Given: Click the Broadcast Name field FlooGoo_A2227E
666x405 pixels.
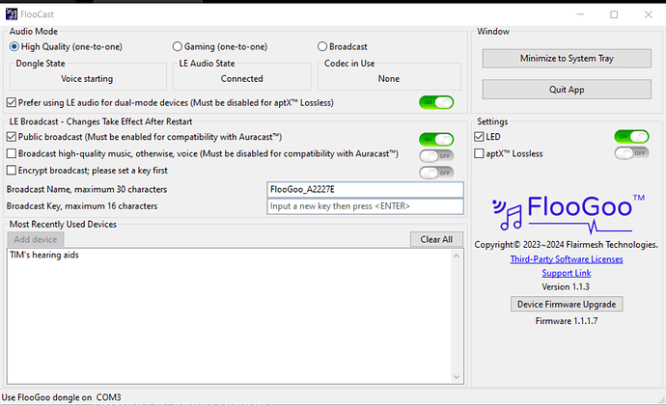Looking at the screenshot, I should [365, 189].
